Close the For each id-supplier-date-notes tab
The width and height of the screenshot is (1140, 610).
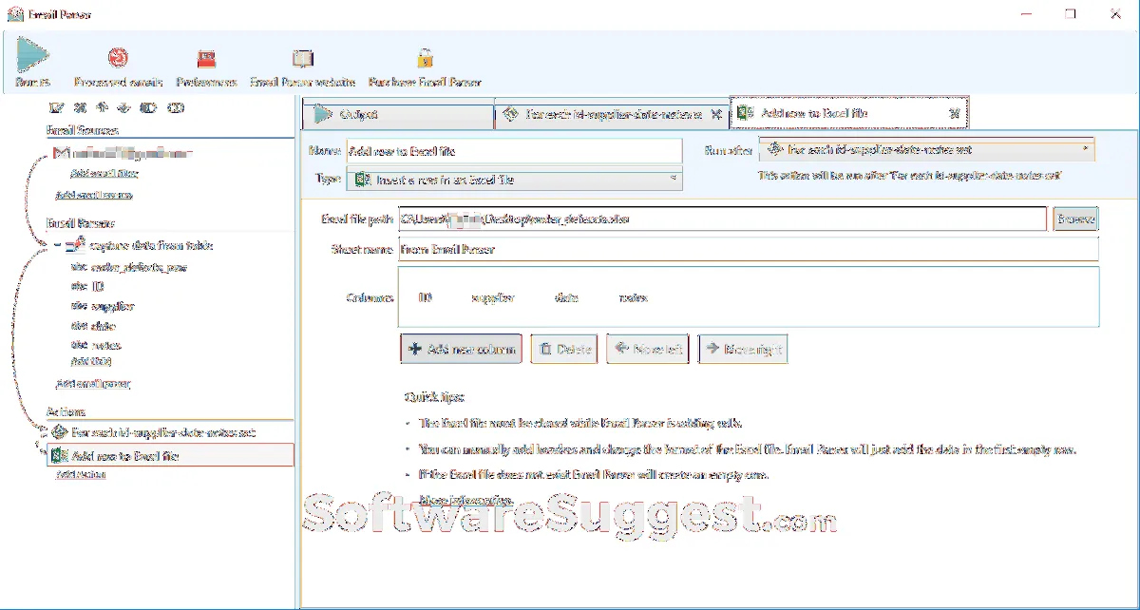click(716, 115)
